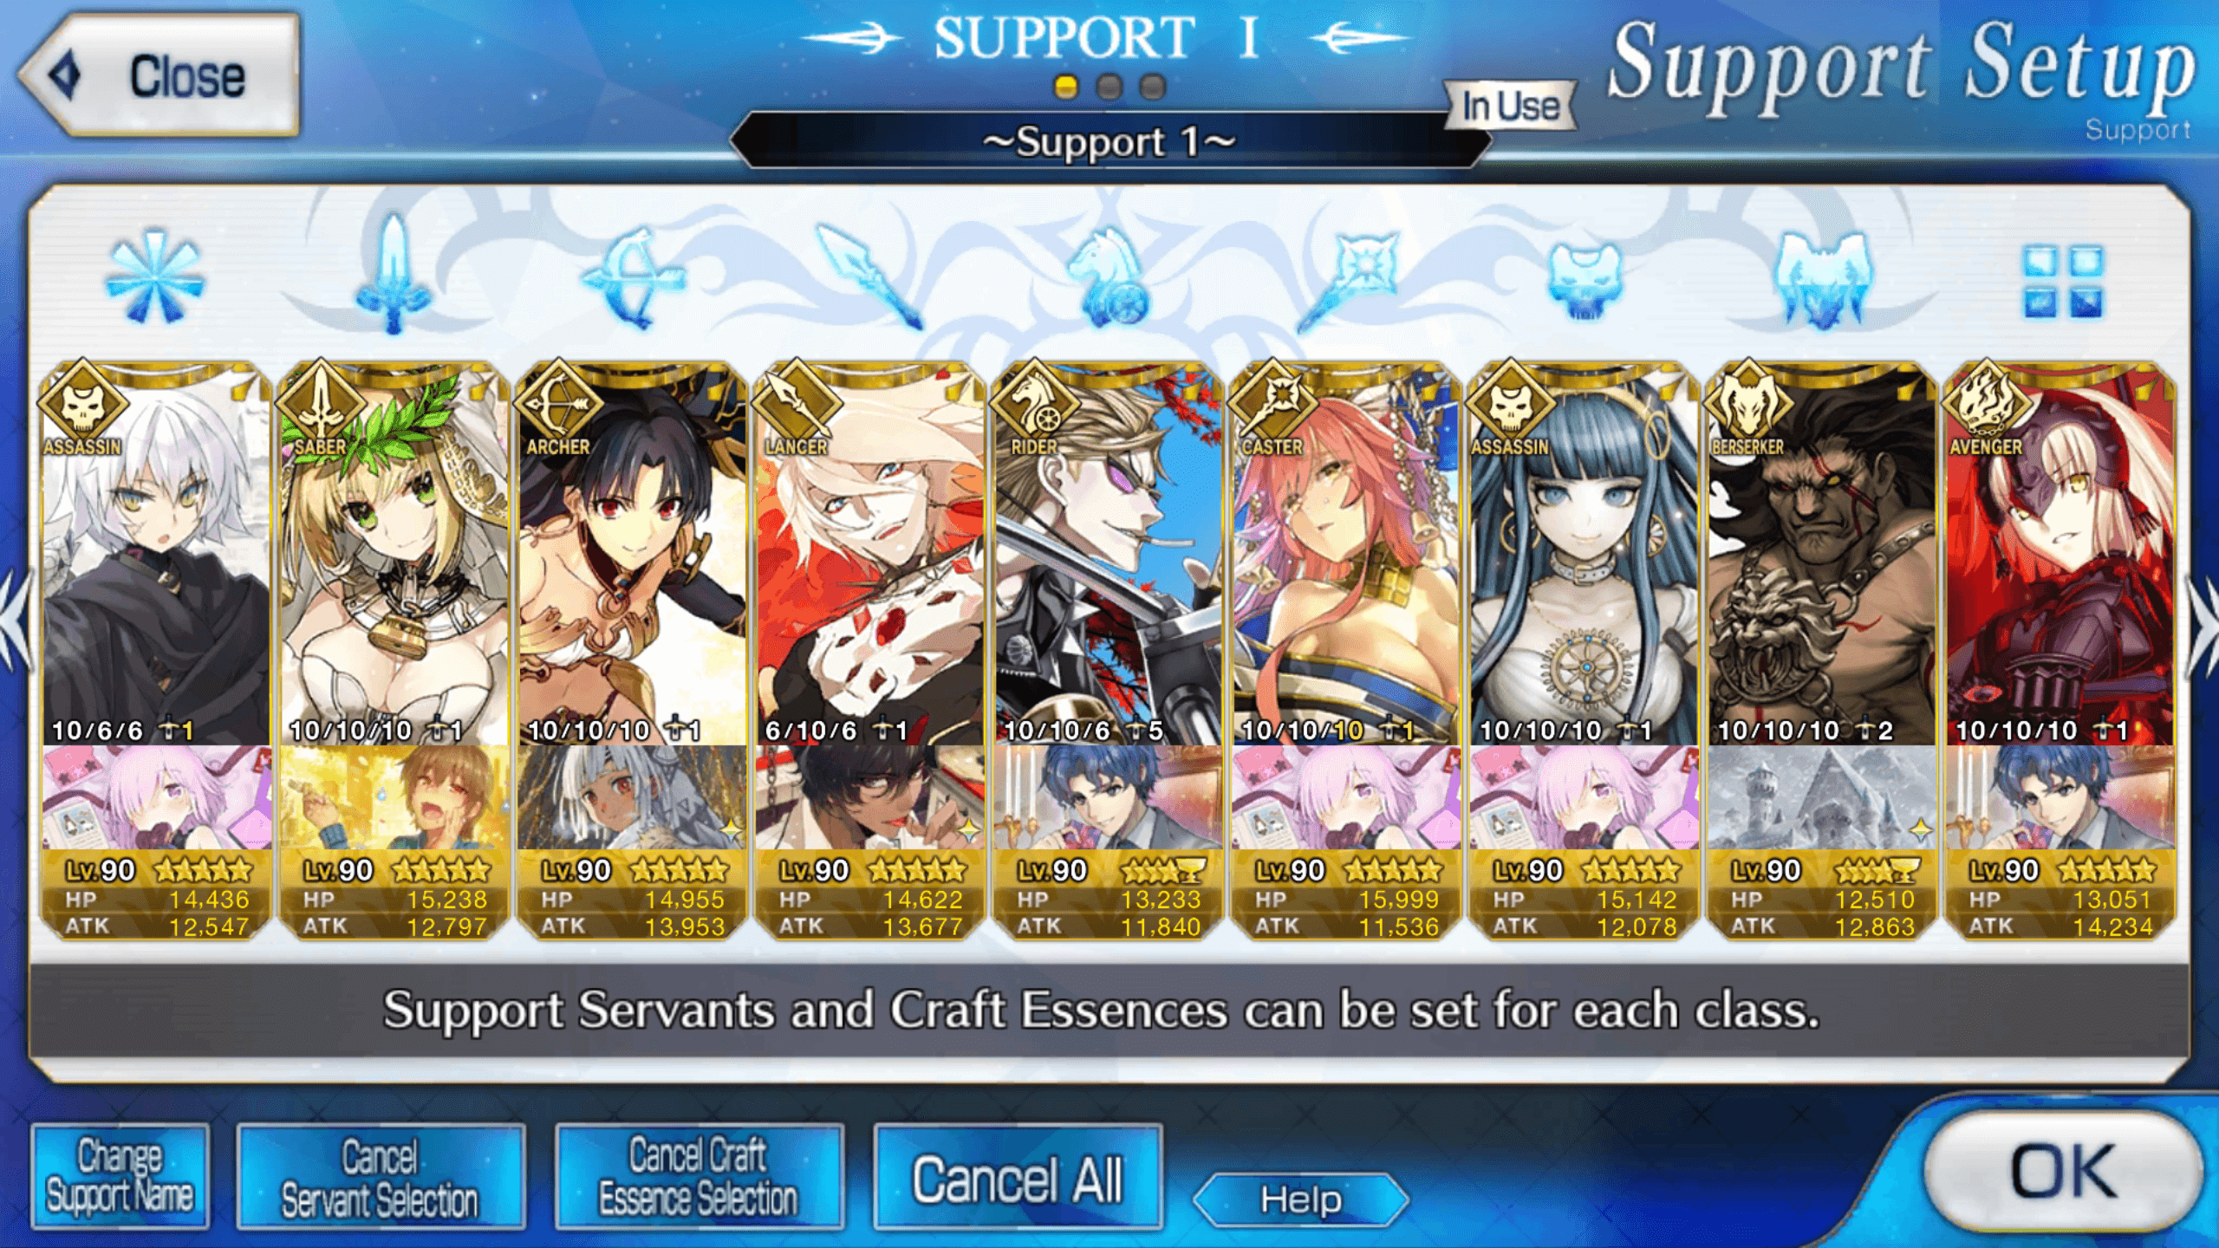Select the Extra class grid icon
2219x1248 pixels.
coord(2063,281)
